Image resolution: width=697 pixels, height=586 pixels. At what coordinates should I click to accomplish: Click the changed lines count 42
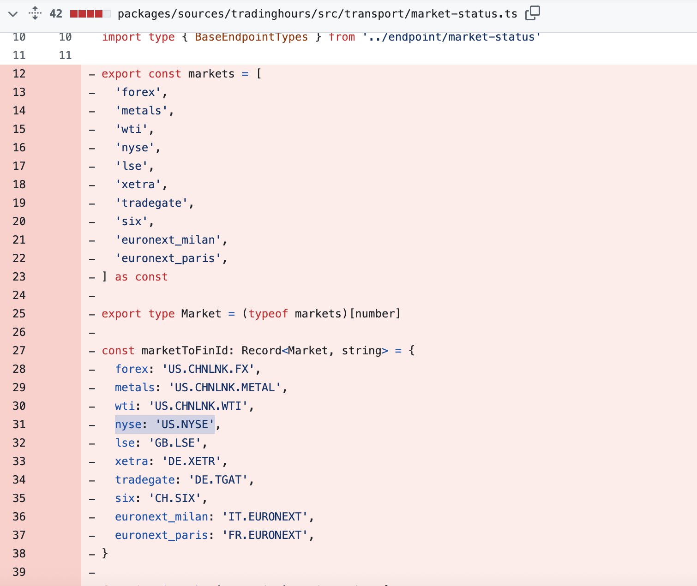click(x=55, y=13)
